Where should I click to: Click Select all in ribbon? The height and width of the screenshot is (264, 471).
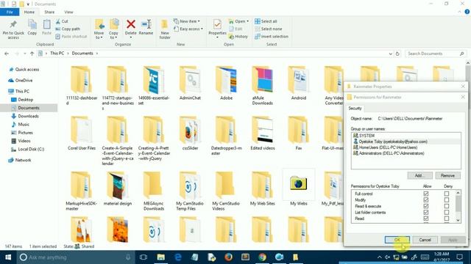point(266,21)
